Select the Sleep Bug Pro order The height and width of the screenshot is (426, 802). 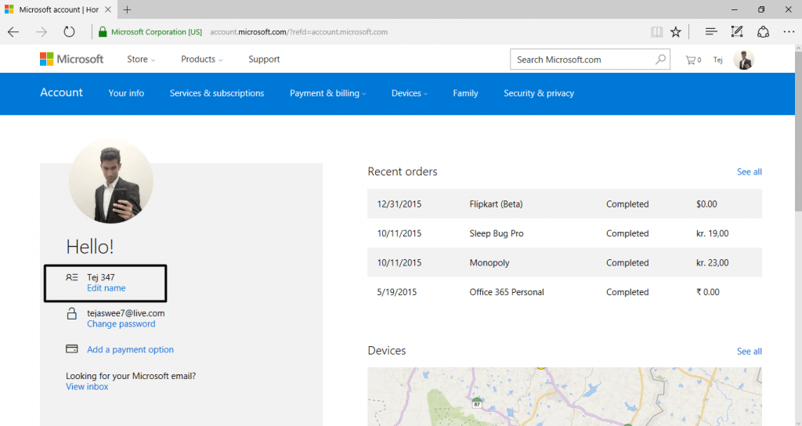coord(565,233)
